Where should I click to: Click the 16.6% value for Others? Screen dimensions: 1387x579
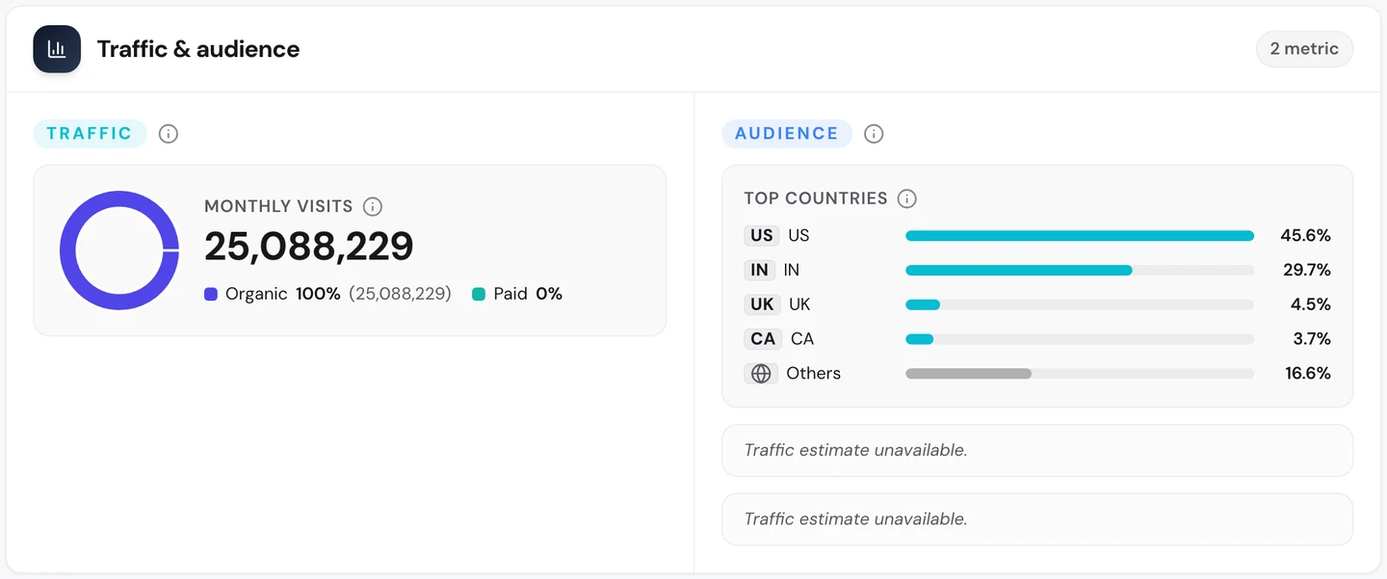tap(1308, 374)
